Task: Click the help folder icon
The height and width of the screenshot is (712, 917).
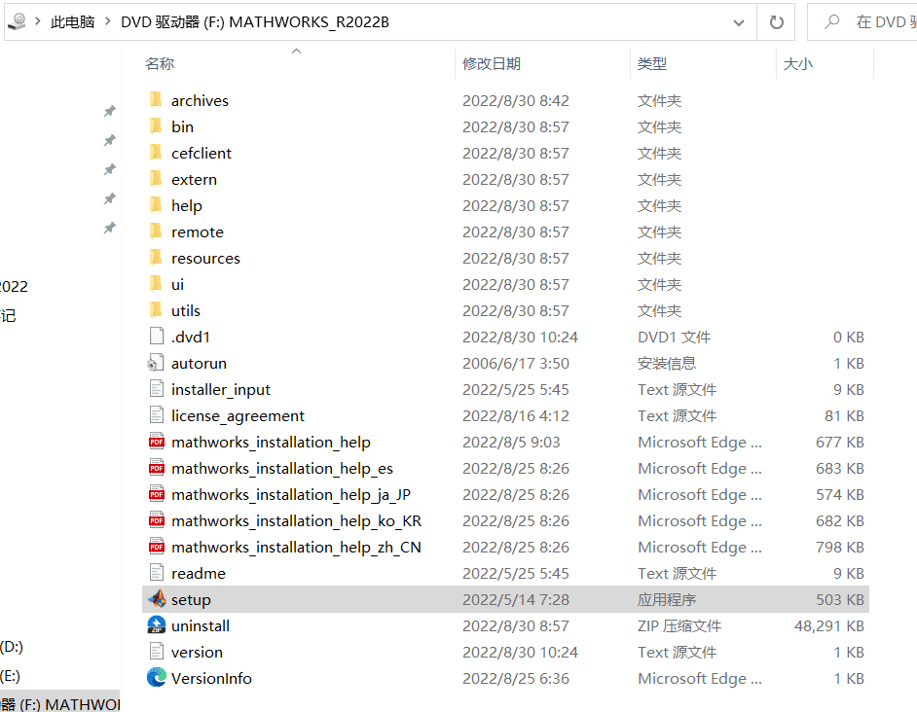Action: [156, 205]
